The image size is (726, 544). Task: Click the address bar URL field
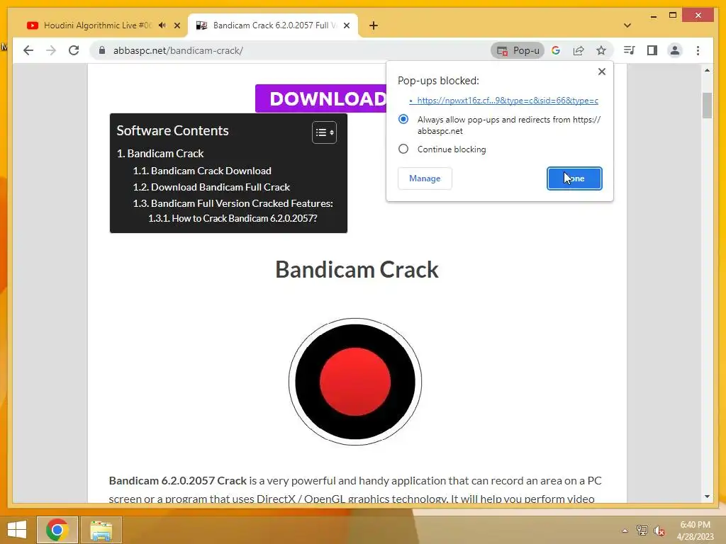point(296,50)
